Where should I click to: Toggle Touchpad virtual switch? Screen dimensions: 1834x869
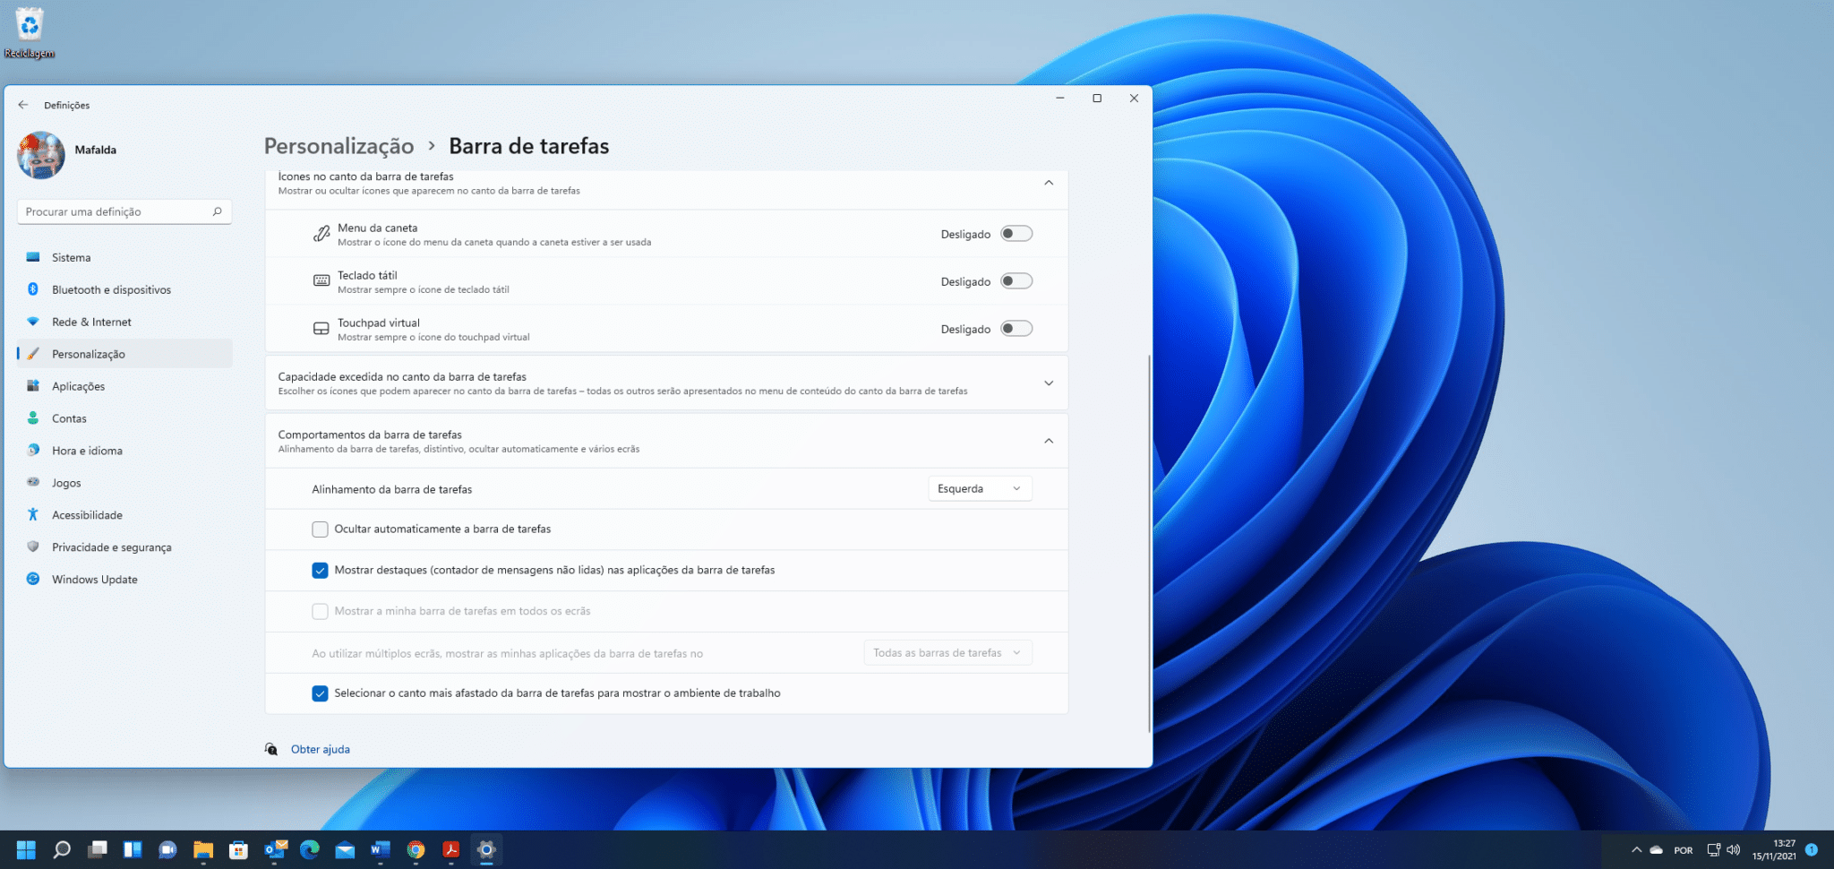tap(1016, 329)
